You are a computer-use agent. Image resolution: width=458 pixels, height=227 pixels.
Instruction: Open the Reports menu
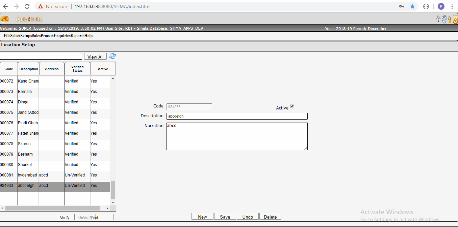click(x=77, y=35)
